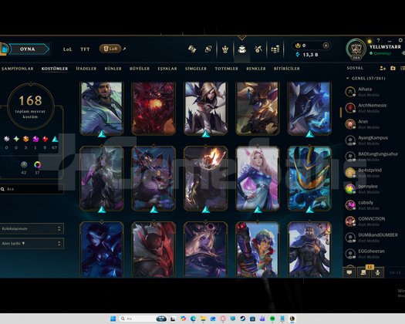The height and width of the screenshot is (324, 405).
Task: Open the Alım tarihi sort dropdown
Action: coord(32,244)
